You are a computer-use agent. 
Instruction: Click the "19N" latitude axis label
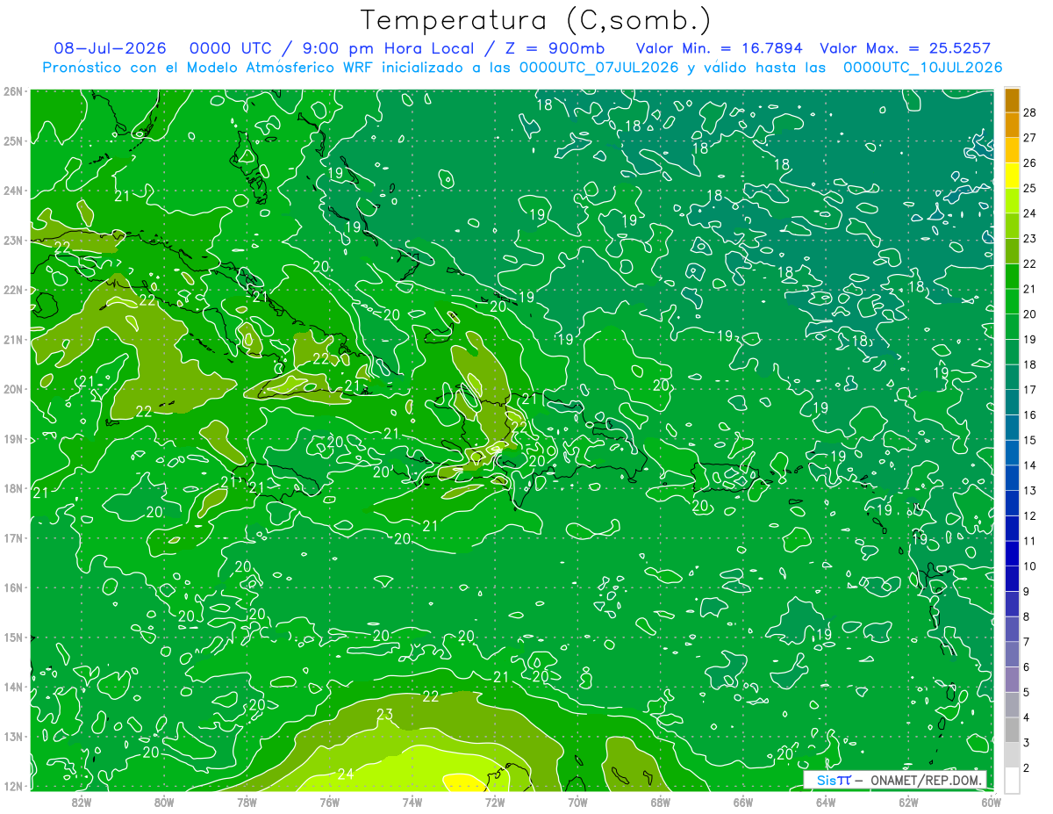(12, 439)
